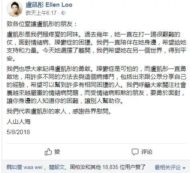The image size is (190, 173).
Task: Click the date text 5/8/2018
Action: 18,132
